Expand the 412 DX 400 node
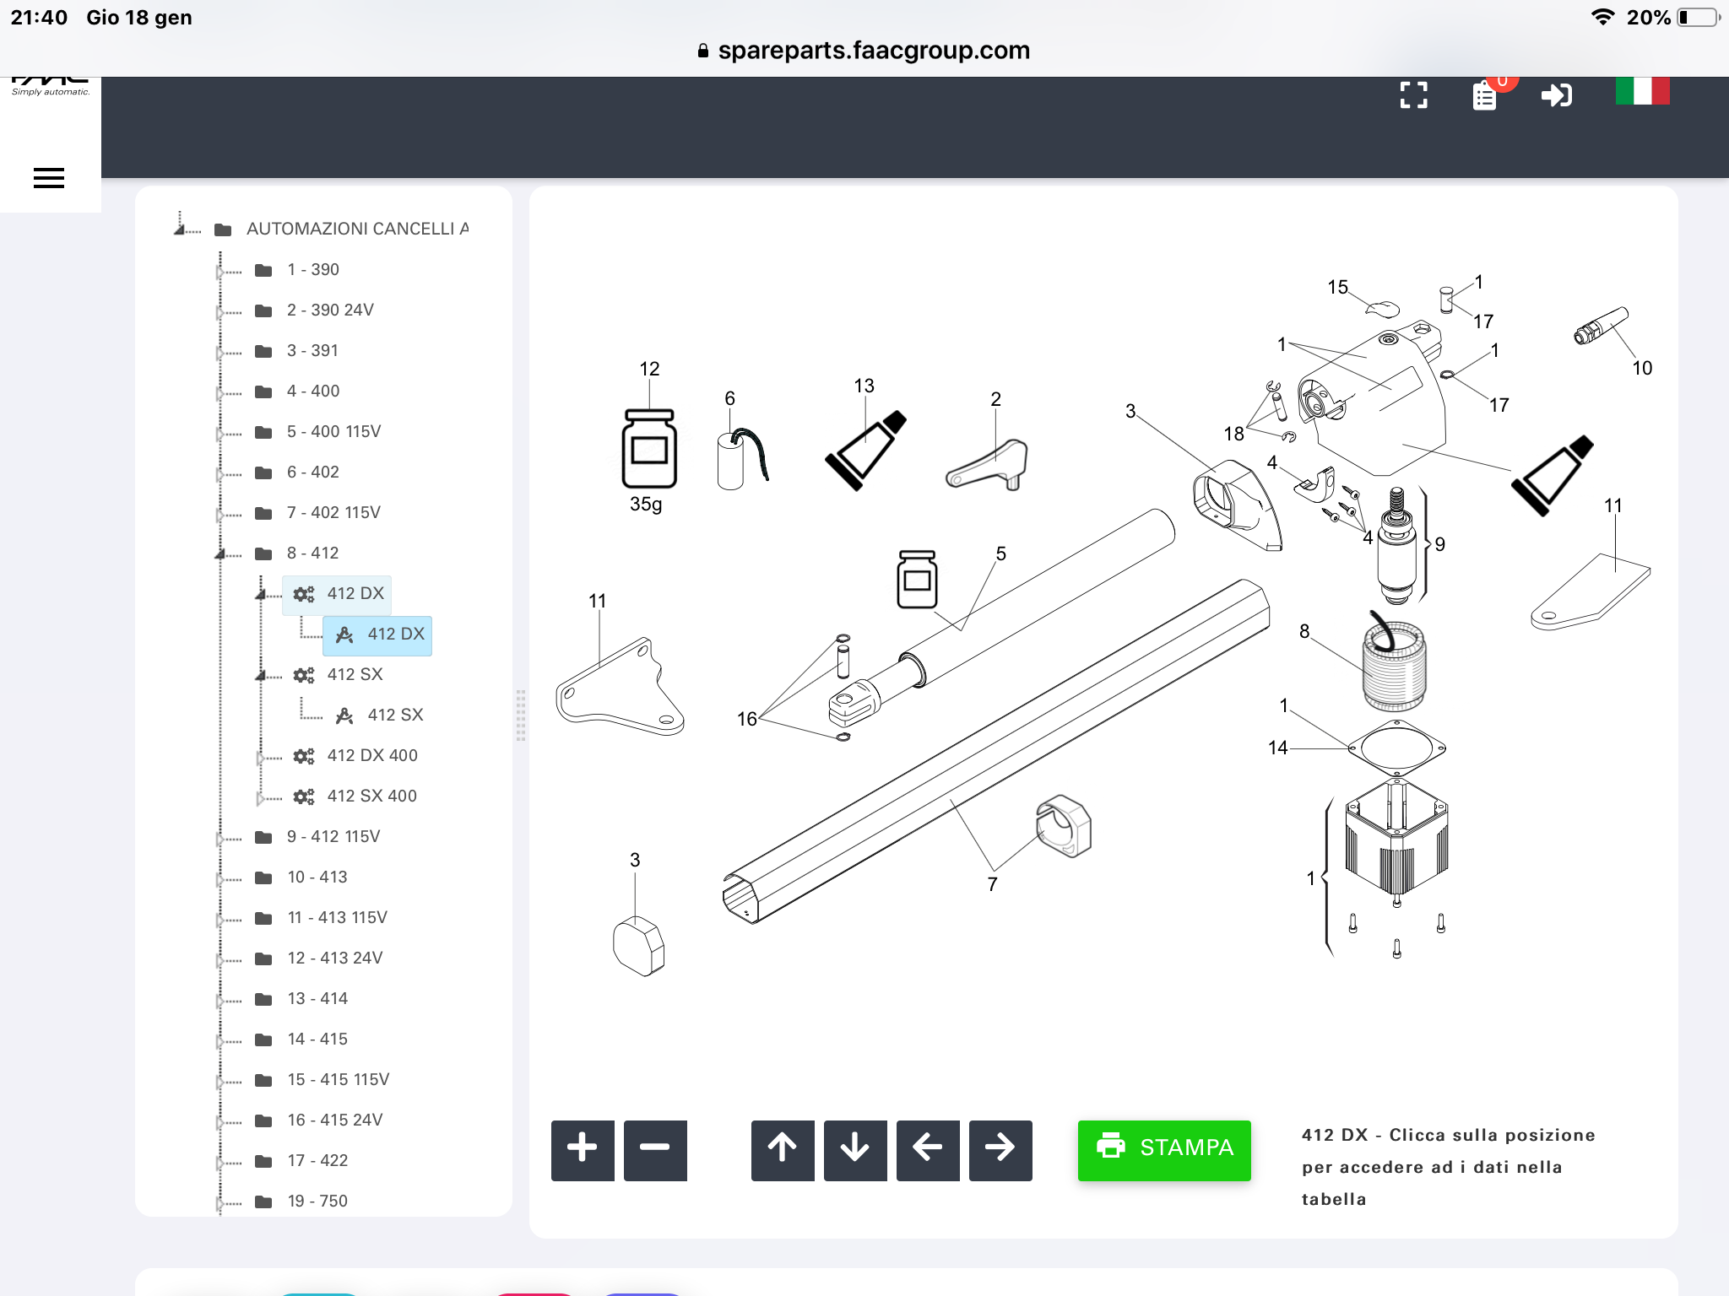Image resolution: width=1729 pixels, height=1296 pixels. (261, 757)
